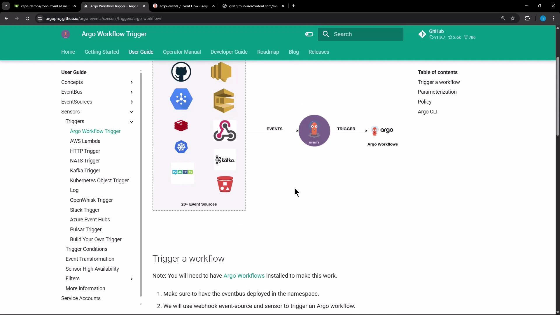560x315 pixels.
Task: Click the search magnifier icon
Action: tap(326, 34)
